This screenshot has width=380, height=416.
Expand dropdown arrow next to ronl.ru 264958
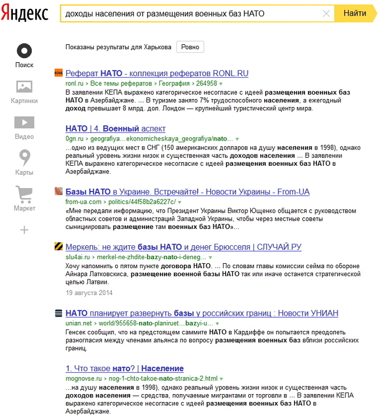(x=221, y=84)
